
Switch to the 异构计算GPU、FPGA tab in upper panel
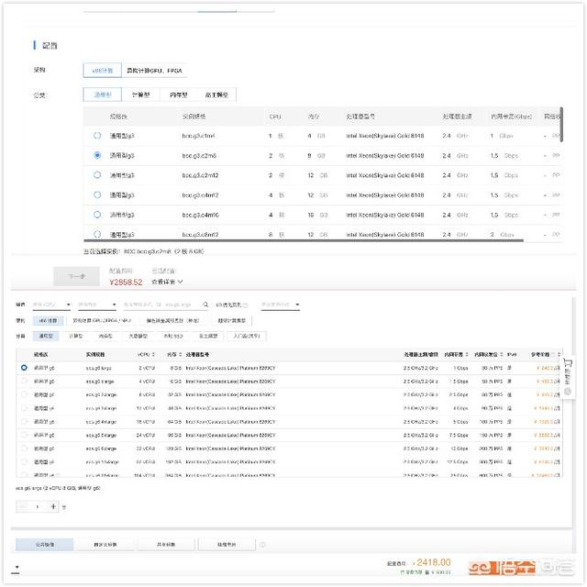(x=154, y=71)
